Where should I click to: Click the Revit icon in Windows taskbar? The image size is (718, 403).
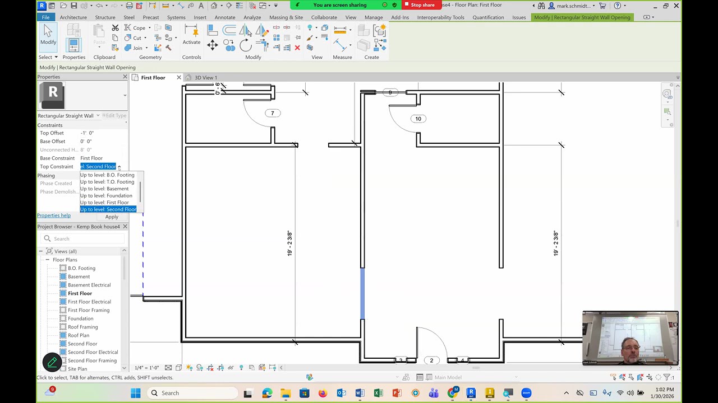tap(471, 393)
